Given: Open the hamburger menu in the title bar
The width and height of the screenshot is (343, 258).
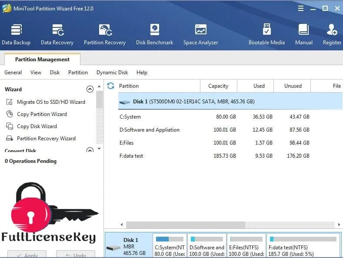Looking at the screenshot, I should pos(301,8).
